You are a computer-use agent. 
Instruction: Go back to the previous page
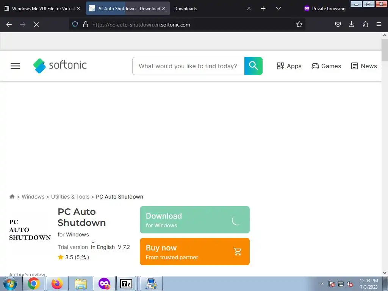coord(9,25)
